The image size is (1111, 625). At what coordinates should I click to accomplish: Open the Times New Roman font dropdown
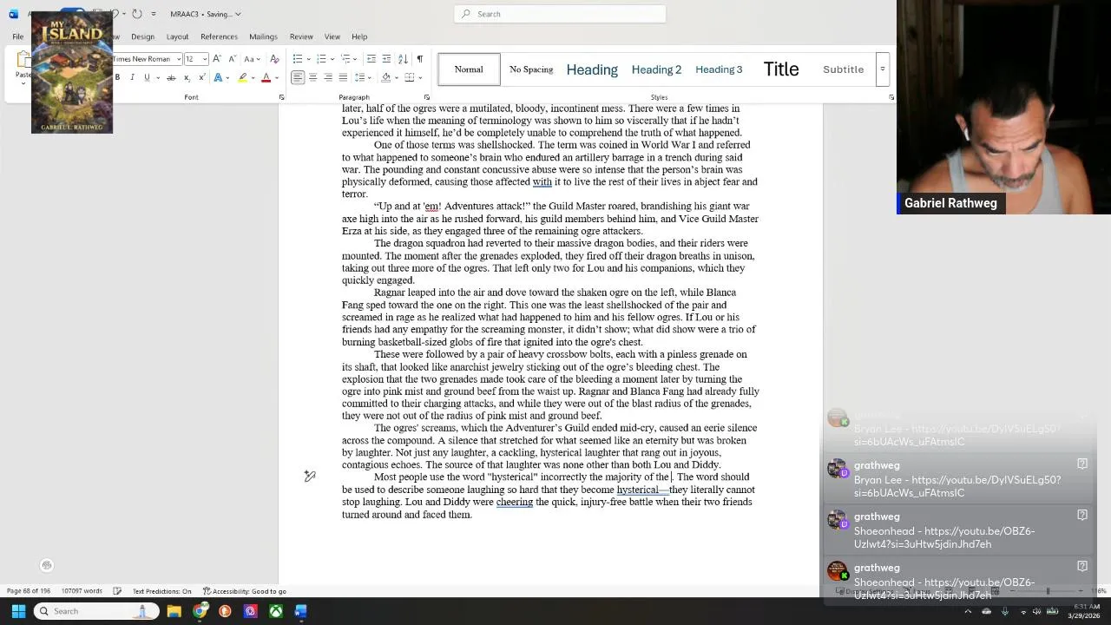click(x=179, y=59)
